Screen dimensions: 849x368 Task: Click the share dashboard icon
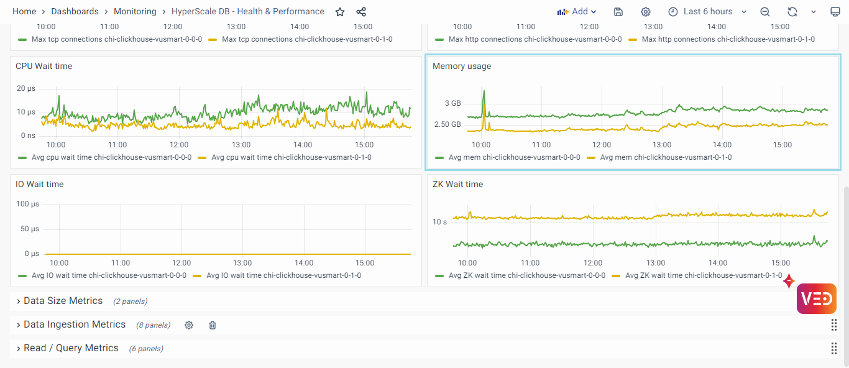click(x=361, y=12)
